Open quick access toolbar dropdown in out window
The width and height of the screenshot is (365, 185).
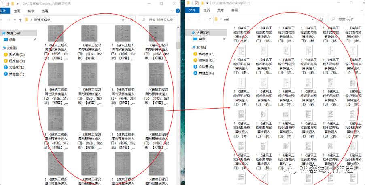click(207, 4)
